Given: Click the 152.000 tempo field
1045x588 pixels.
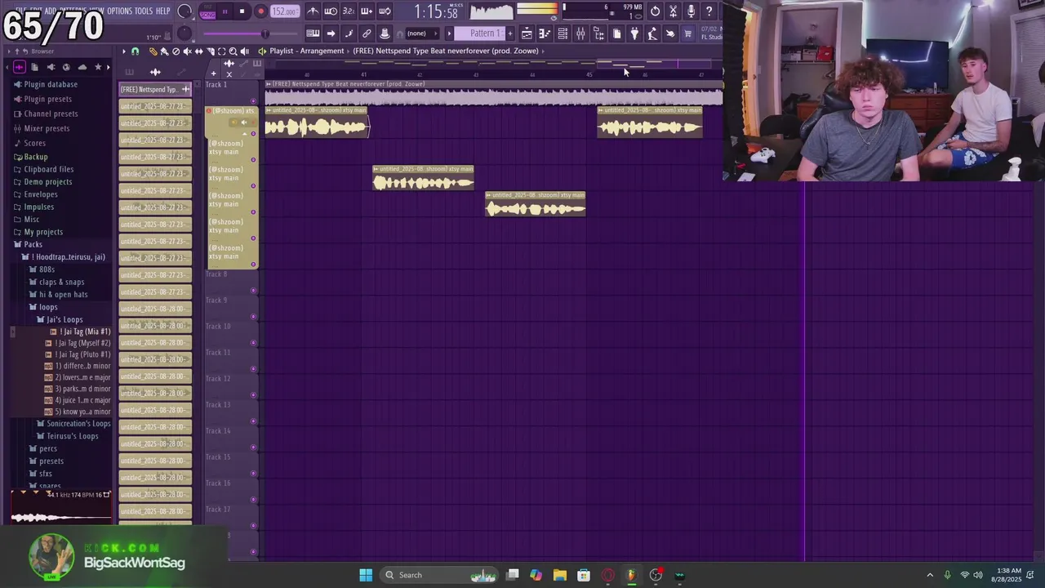Looking at the screenshot, I should tap(284, 11).
